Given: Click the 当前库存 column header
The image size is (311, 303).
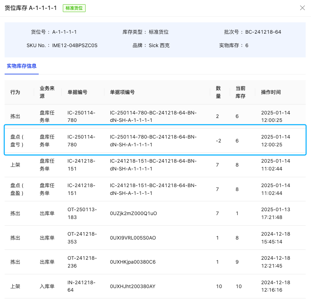Looking at the screenshot, I should click(240, 92).
